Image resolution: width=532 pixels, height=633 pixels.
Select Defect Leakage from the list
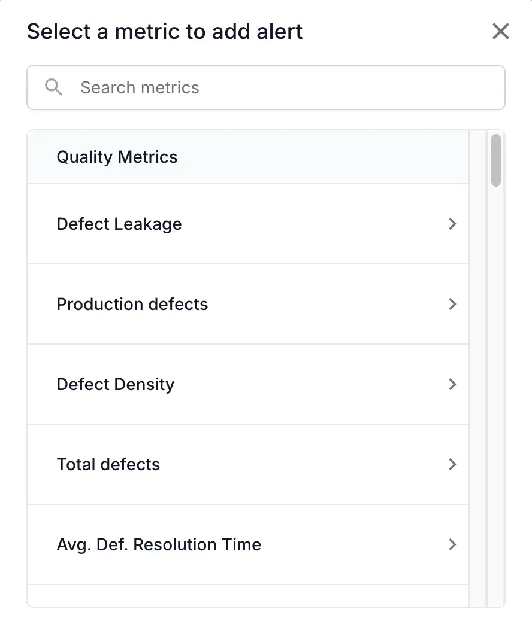coord(119,224)
